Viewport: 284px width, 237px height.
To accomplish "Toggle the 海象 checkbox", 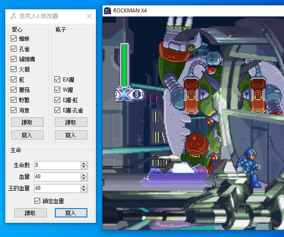I will pos(13,110).
